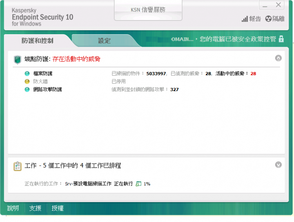Click scanned objects count 5033997
The height and width of the screenshot is (222, 294).
coord(156,74)
